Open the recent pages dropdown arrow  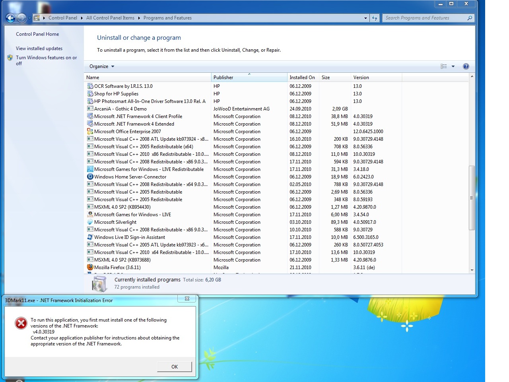(x=29, y=18)
